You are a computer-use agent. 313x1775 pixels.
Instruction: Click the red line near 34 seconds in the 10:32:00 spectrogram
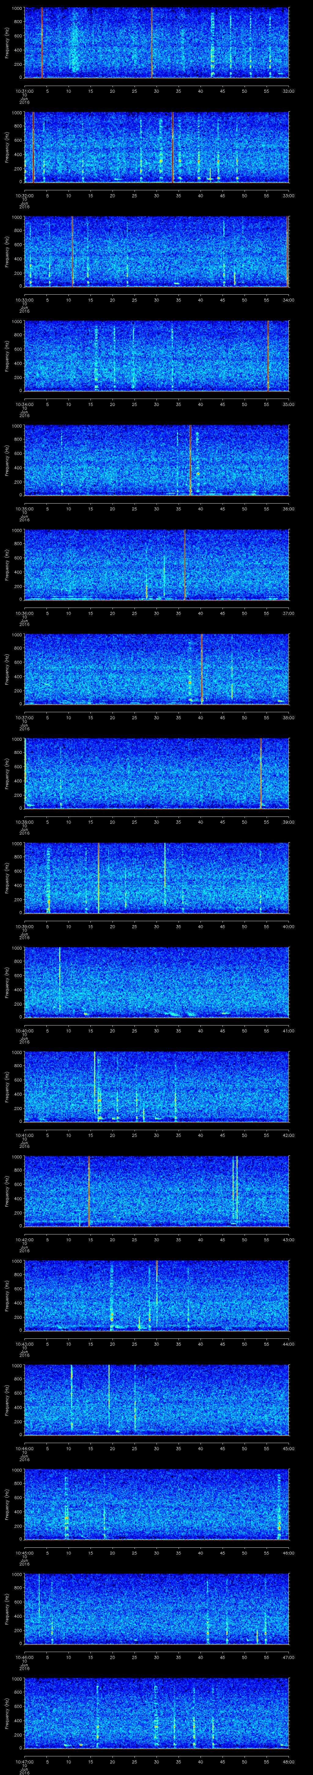pyautogui.click(x=173, y=147)
